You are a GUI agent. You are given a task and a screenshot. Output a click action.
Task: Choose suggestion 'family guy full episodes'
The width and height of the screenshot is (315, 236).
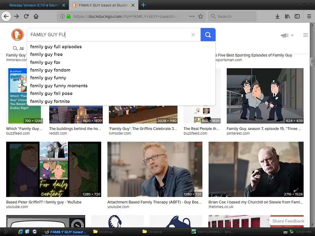coord(121,47)
